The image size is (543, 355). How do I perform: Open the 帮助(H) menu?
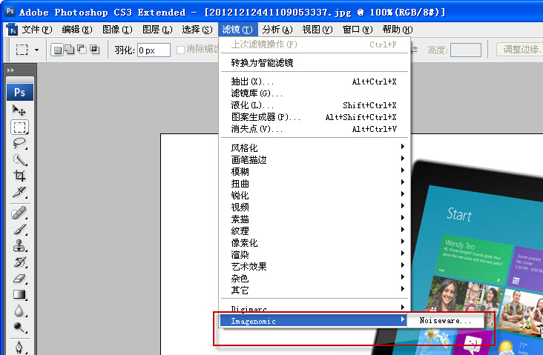point(398,30)
